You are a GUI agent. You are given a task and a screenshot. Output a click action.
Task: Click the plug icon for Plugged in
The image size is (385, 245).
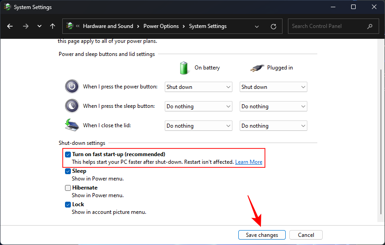[x=257, y=68]
